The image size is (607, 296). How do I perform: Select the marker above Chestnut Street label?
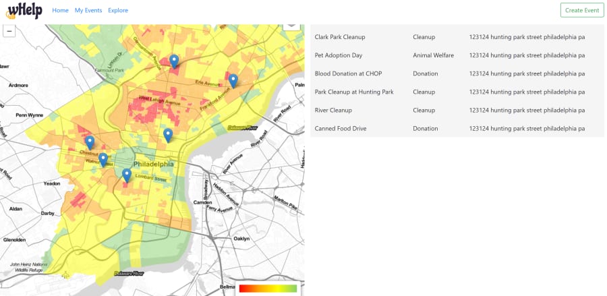pos(90,143)
